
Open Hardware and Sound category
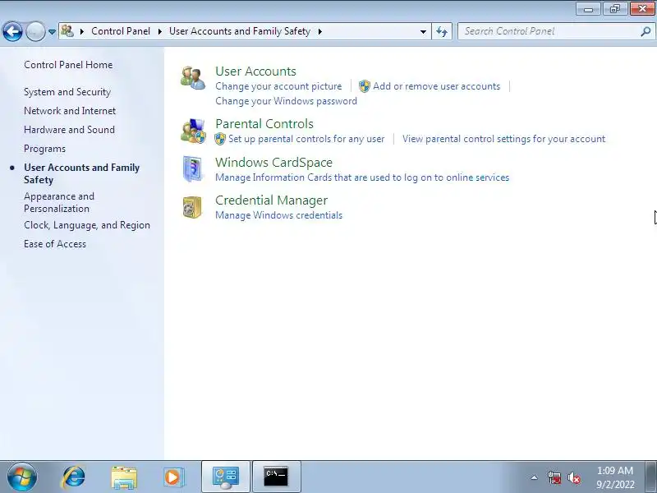[69, 130]
